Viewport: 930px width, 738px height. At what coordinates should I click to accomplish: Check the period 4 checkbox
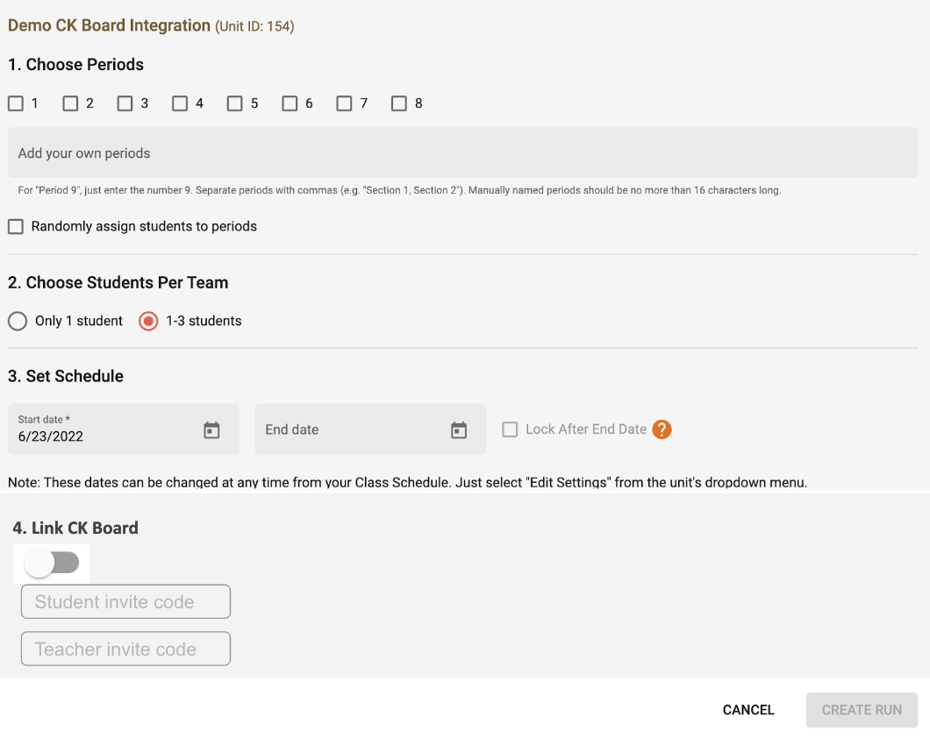180,103
